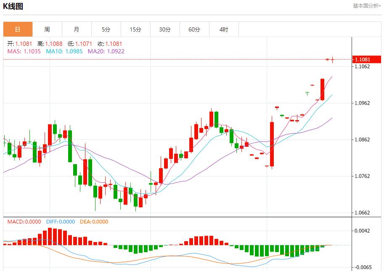
Task: Open the 15分 interval tab
Action: pos(135,29)
